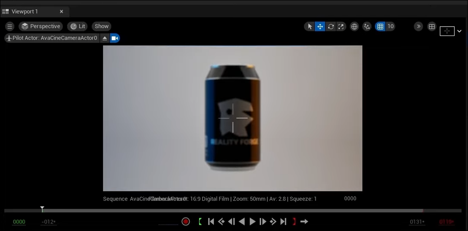Jump to sequence start
This screenshot has width=468, height=231.
pyautogui.click(x=211, y=221)
